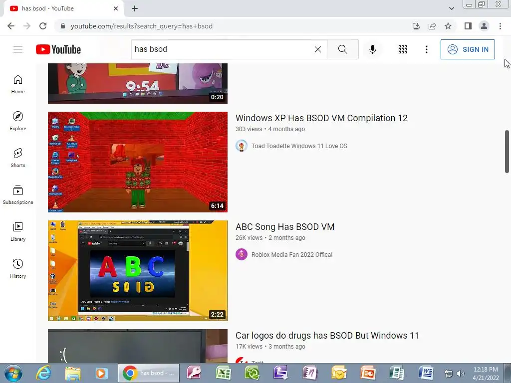
Task: Open the red brick room thumbnail
Action: point(138,162)
